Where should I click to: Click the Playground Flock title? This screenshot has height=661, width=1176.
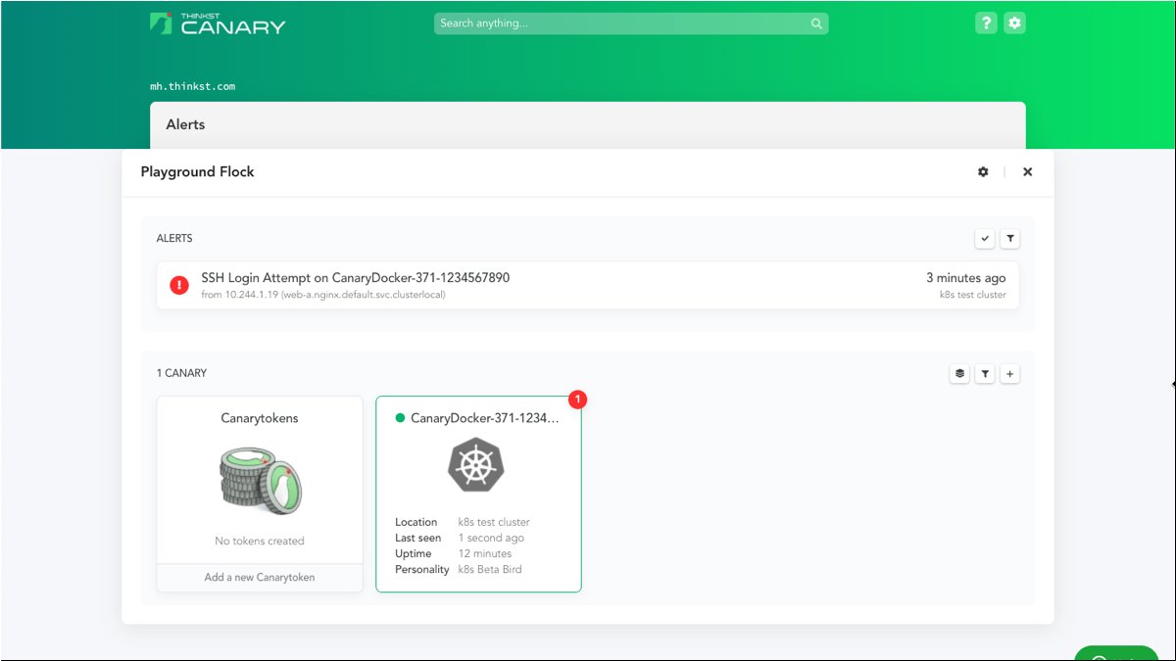click(x=197, y=171)
